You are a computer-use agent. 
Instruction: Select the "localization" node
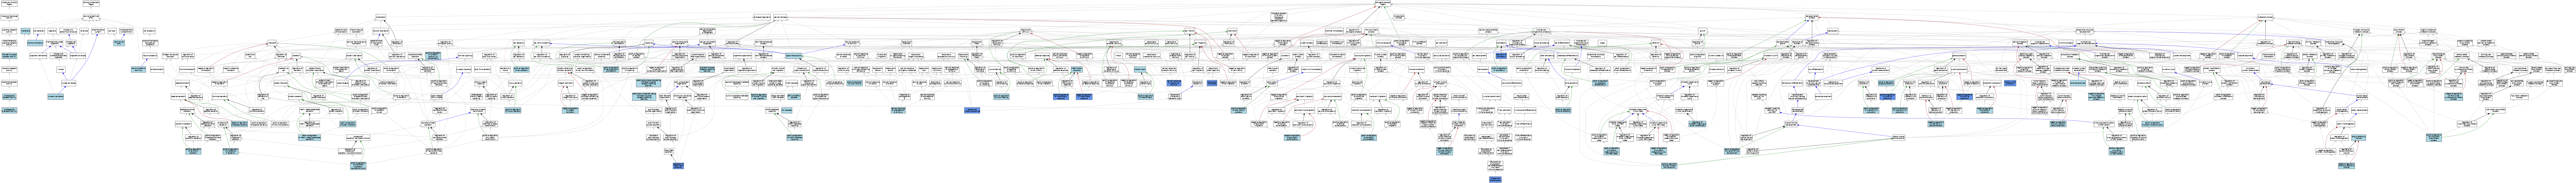tap(381, 17)
